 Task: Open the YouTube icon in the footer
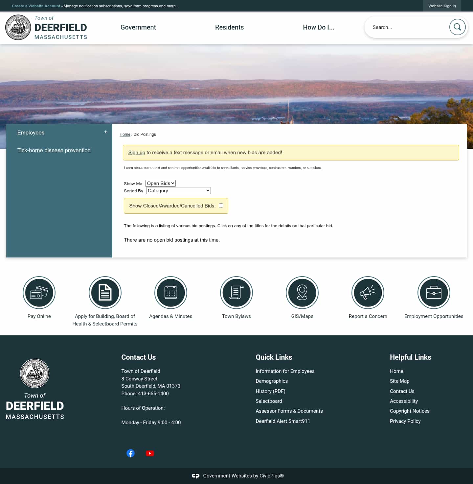tap(150, 453)
